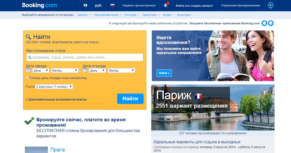Open check-out "Месяц" dropdown
This screenshot has width=291, height=153.
121,70
